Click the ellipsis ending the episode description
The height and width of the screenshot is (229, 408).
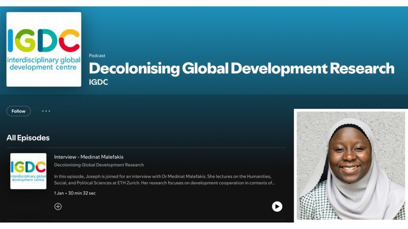[274, 183]
